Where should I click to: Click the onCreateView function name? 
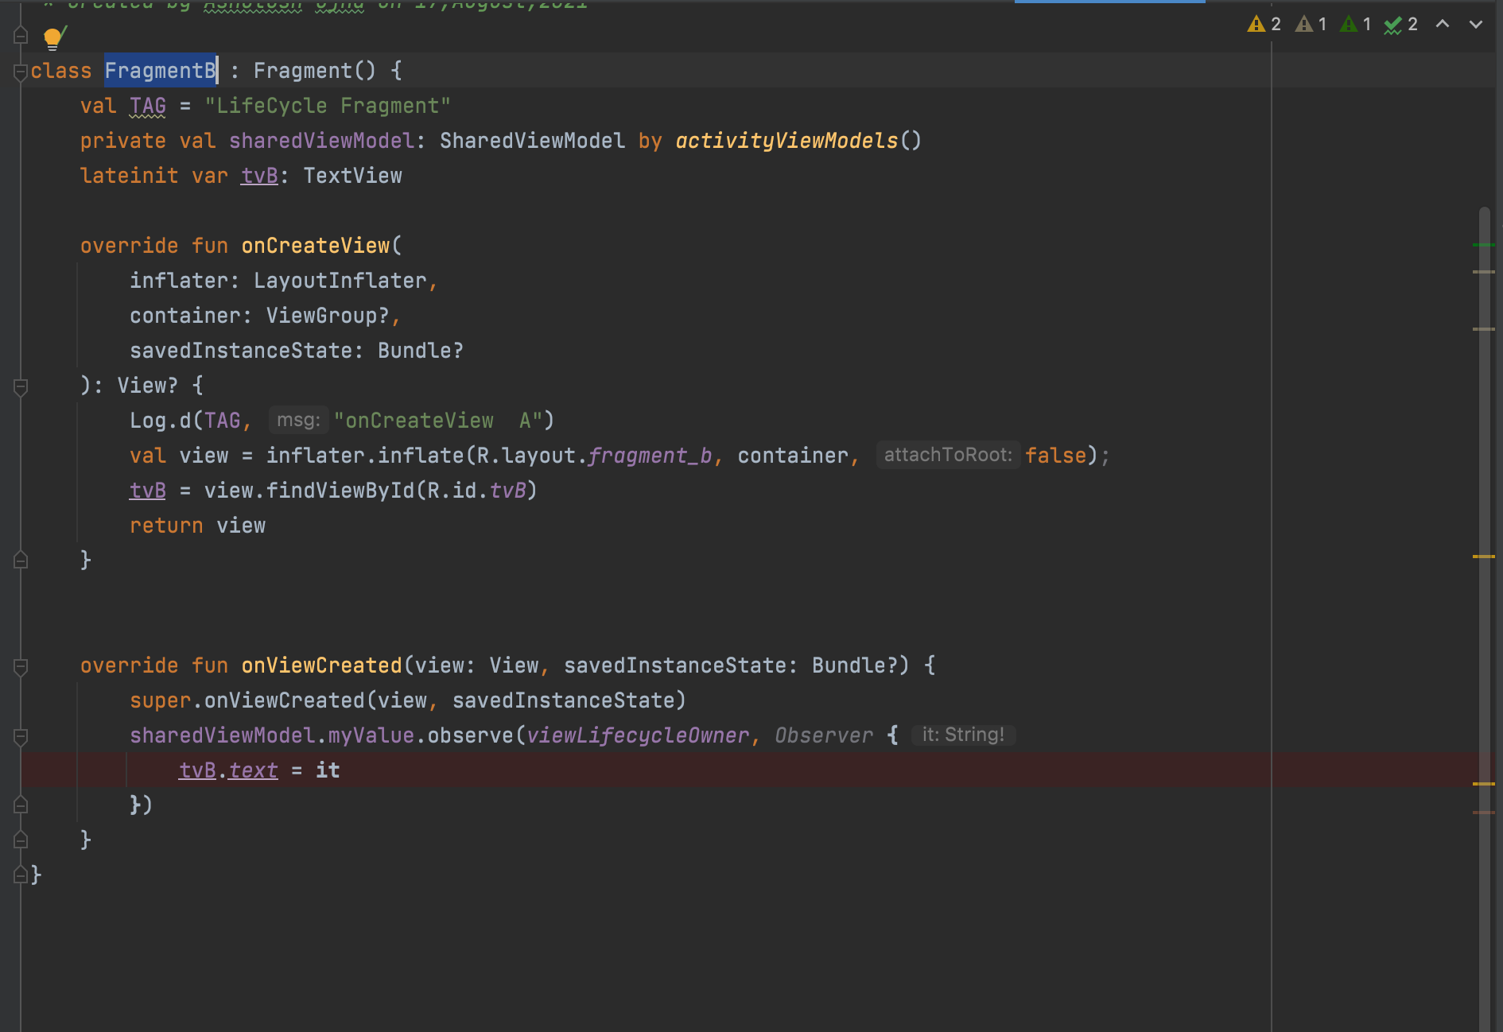316,246
